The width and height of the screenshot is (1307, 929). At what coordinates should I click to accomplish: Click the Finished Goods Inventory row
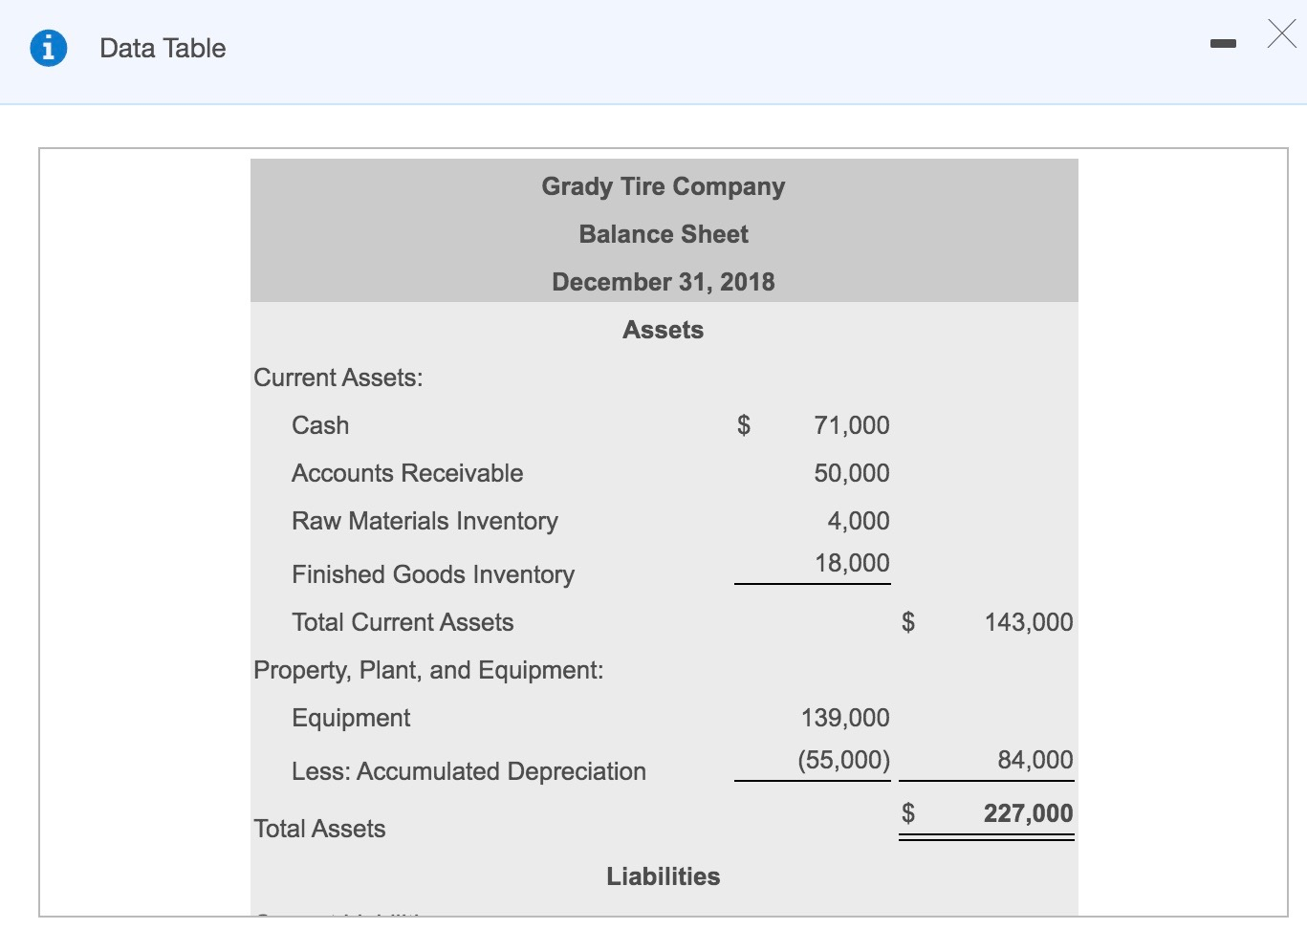pyautogui.click(x=432, y=573)
